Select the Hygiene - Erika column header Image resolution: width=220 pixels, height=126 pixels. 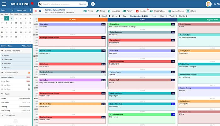[199, 20]
